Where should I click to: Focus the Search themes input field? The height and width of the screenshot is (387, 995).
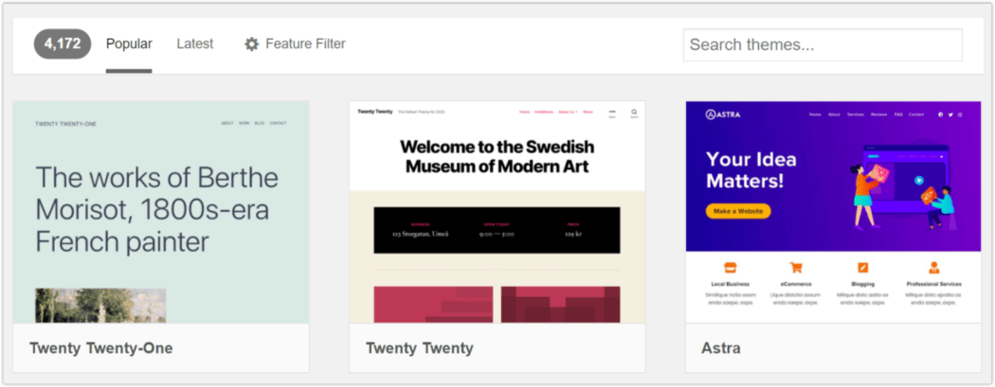coord(822,44)
